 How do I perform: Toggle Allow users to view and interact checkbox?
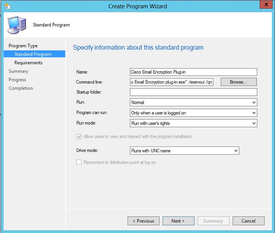click(x=79, y=137)
